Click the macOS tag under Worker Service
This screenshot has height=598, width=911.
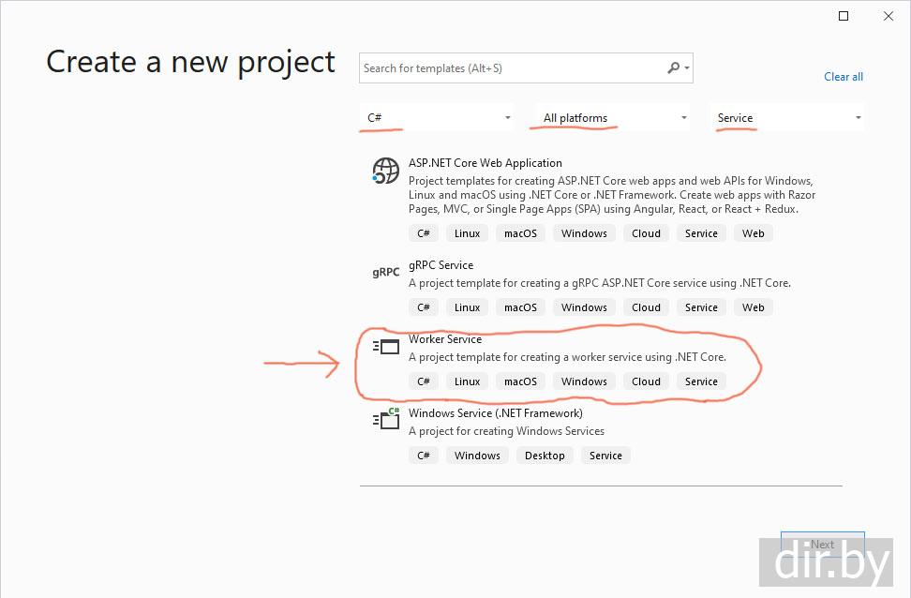(520, 381)
